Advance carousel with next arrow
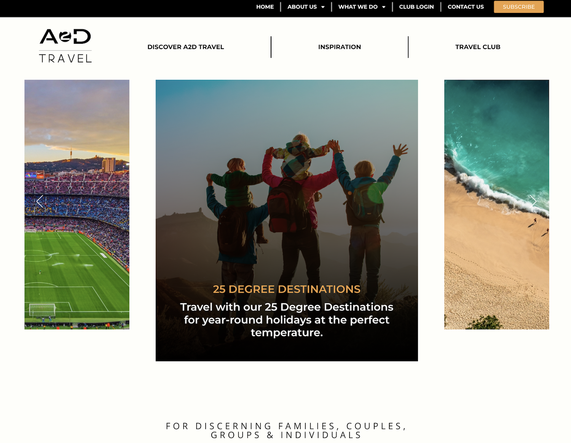Viewport: 571px width, 443px height. 534,201
